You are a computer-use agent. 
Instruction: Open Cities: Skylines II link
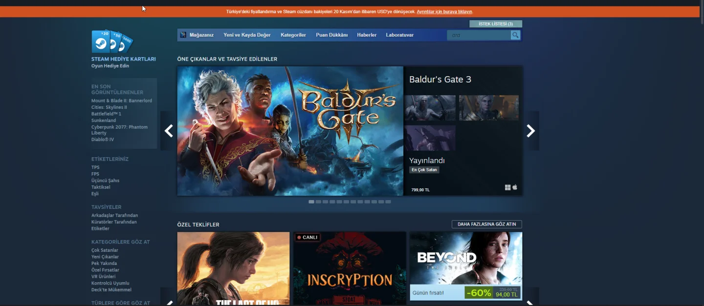109,107
